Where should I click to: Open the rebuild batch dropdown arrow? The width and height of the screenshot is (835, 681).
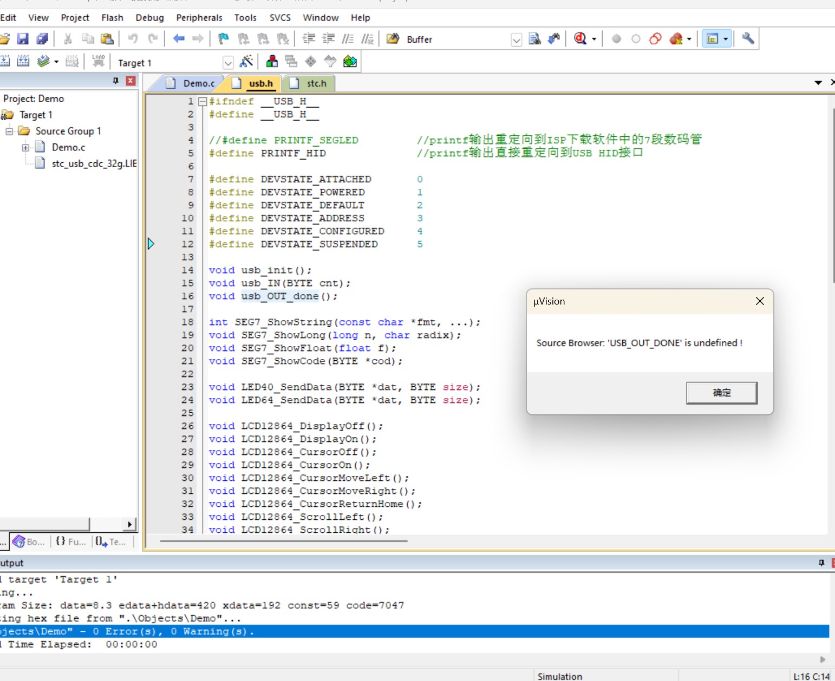tap(56, 62)
